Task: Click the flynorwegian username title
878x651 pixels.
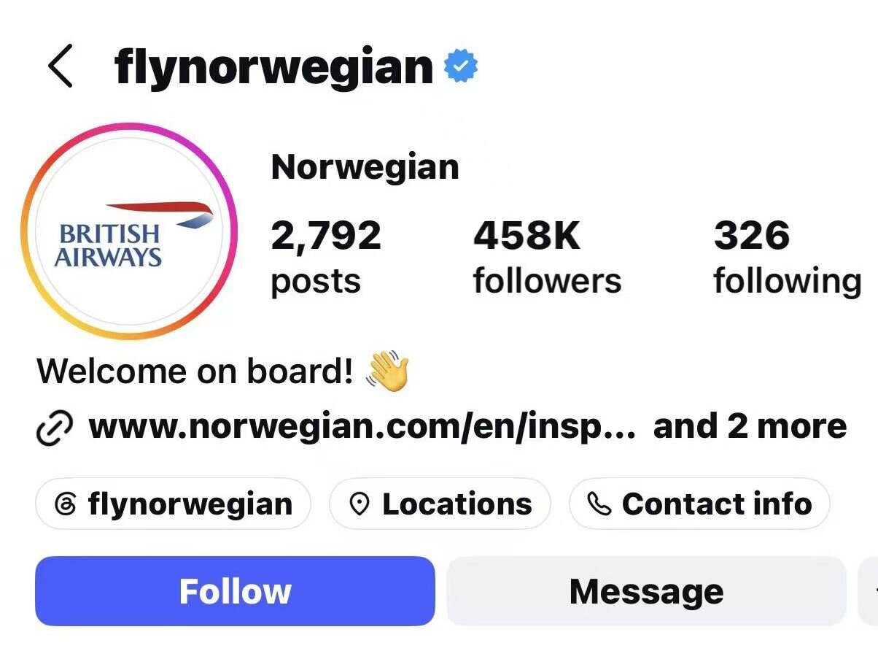Action: (x=274, y=67)
